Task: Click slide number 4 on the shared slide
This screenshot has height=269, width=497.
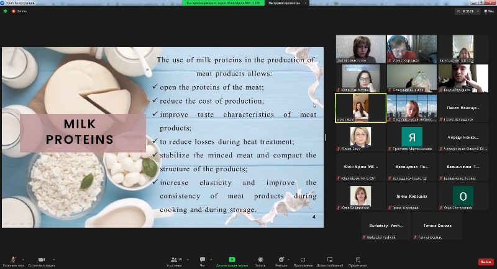Action: 314,217
